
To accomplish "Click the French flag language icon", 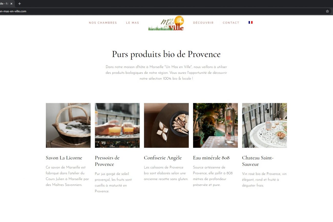I will [251, 23].
